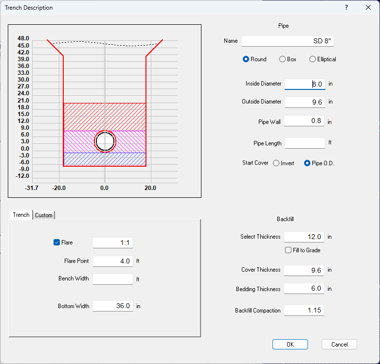This screenshot has height=364, width=380.
Task: Focus the Inside Diameter field
Action: (305, 84)
